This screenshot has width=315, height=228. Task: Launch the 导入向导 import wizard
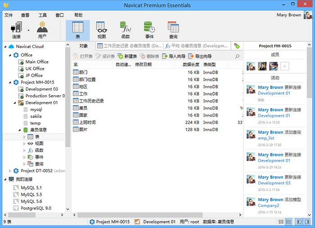[x=174, y=56]
